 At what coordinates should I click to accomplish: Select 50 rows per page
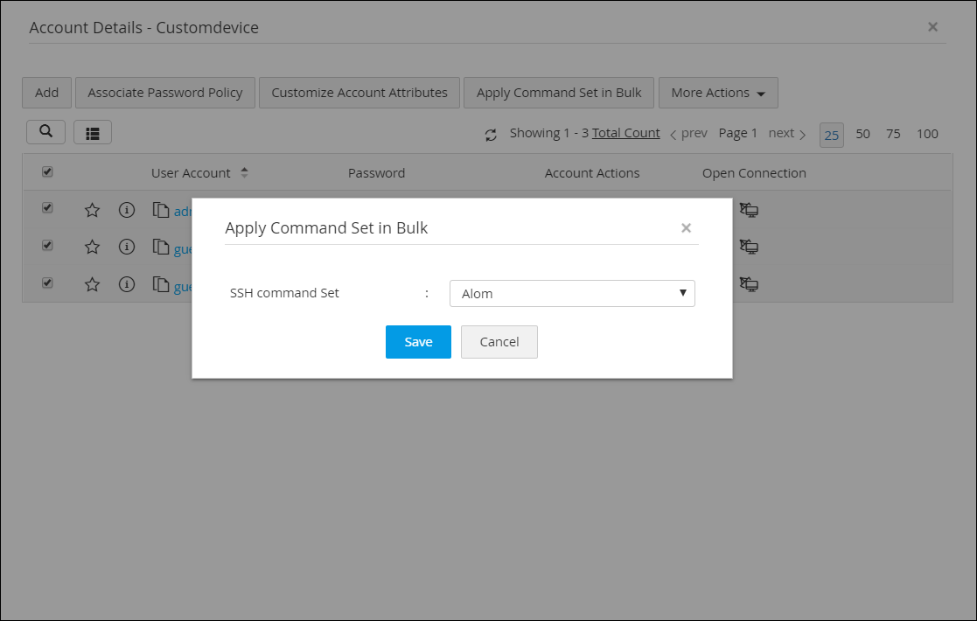pyautogui.click(x=862, y=134)
